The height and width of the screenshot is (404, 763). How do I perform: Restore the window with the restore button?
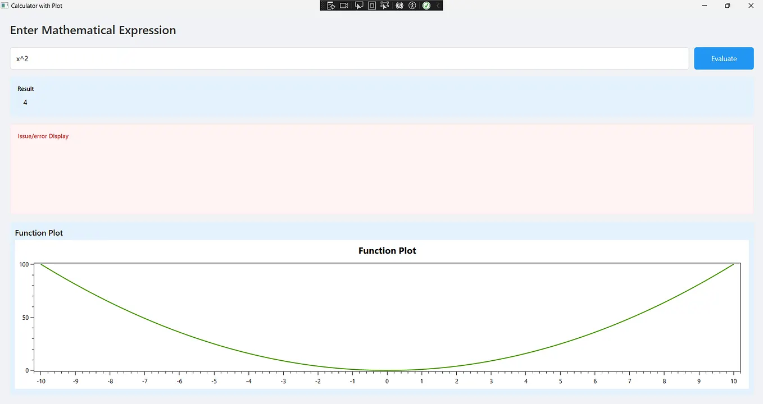(x=727, y=6)
